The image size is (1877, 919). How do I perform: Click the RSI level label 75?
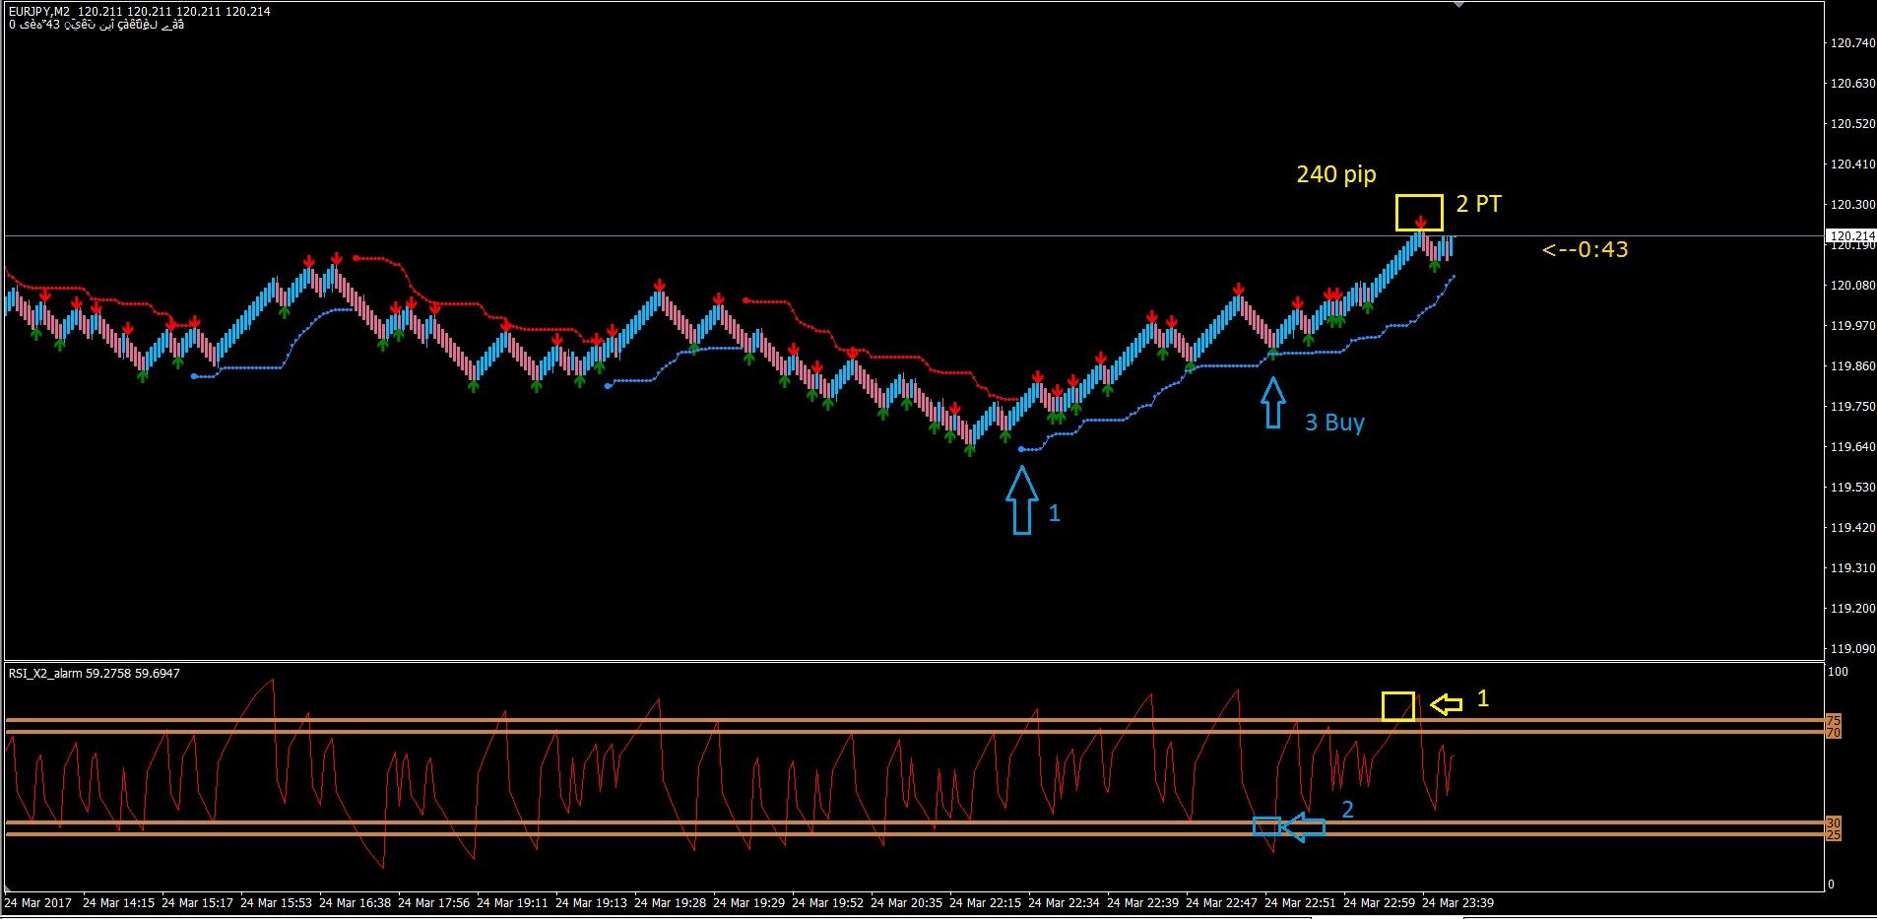tap(1834, 720)
